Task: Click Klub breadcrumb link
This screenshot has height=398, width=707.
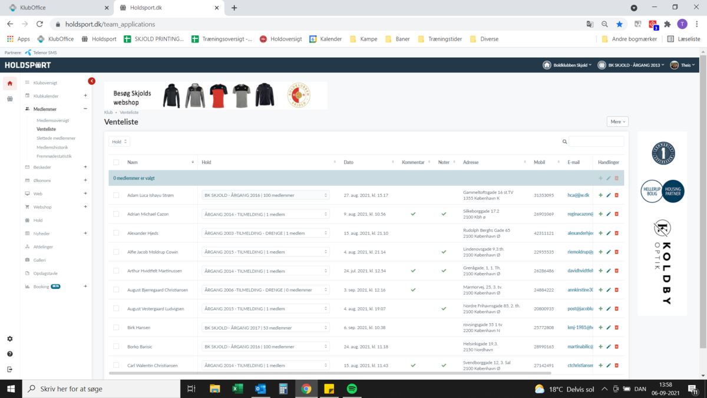Action: point(108,112)
